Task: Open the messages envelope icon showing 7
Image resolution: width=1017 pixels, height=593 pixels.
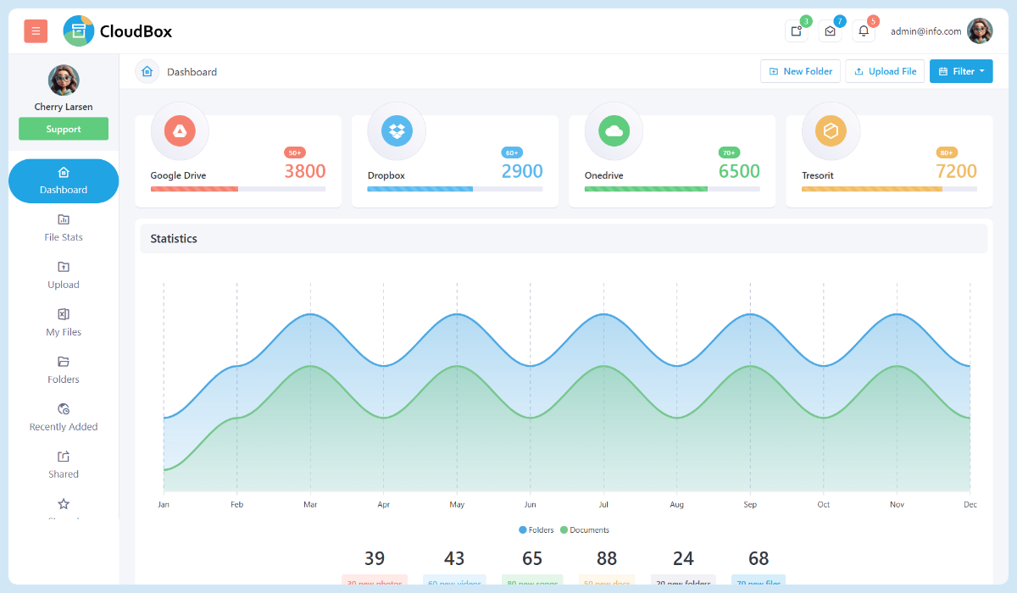Action: click(x=829, y=31)
